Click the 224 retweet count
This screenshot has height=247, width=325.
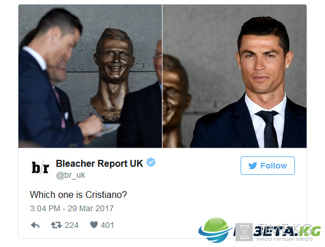coord(72,225)
